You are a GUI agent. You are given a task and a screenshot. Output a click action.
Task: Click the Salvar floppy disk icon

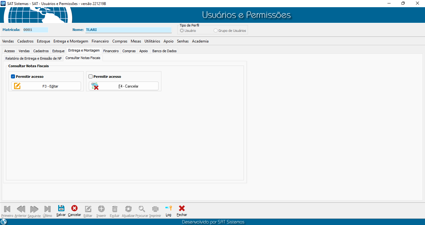(61, 208)
